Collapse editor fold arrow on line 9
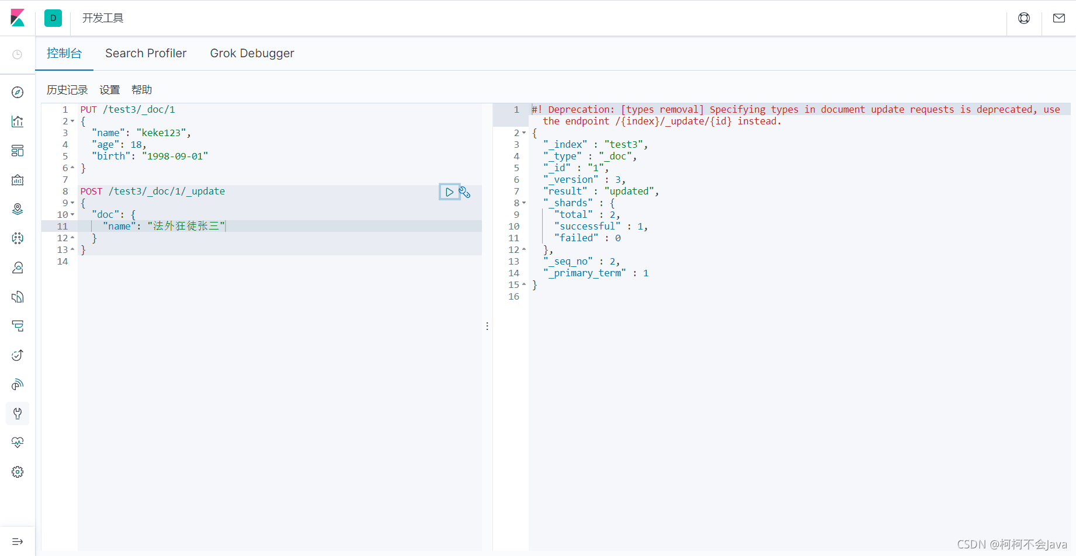Image resolution: width=1076 pixels, height=556 pixels. [x=72, y=203]
